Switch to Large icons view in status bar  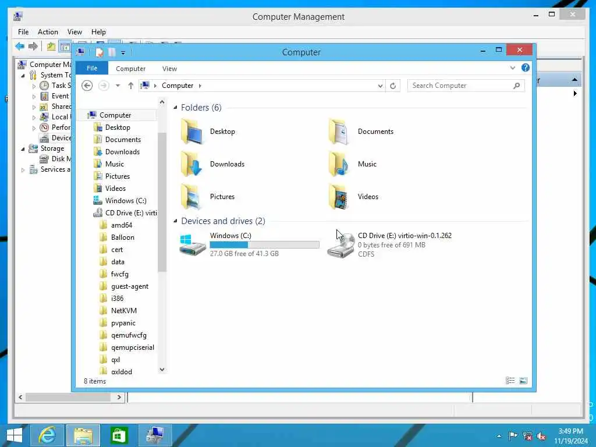click(x=523, y=381)
